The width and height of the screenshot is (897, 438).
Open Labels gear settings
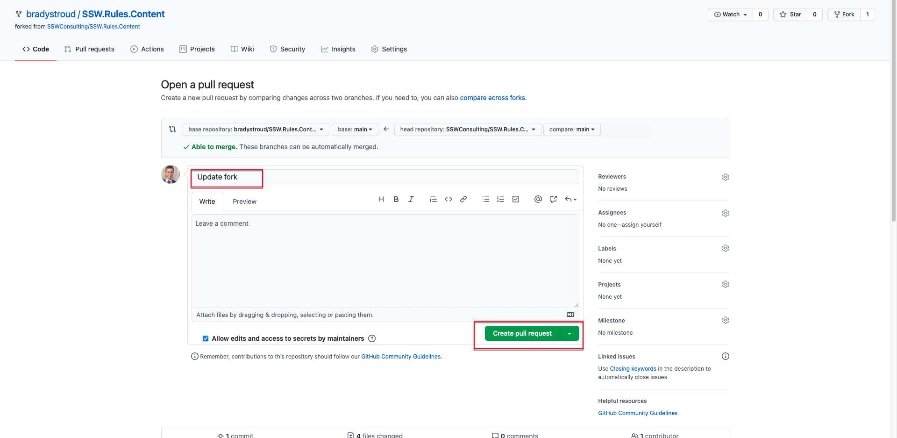pos(726,248)
